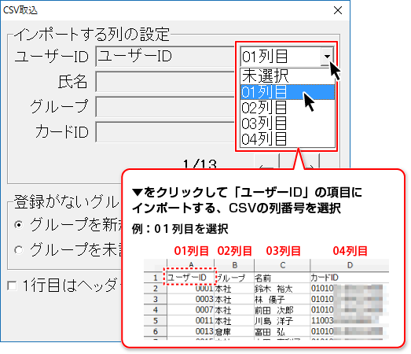The height and width of the screenshot is (354, 411).
Task: Close the CSV取込 dialog
Action: coord(338,10)
